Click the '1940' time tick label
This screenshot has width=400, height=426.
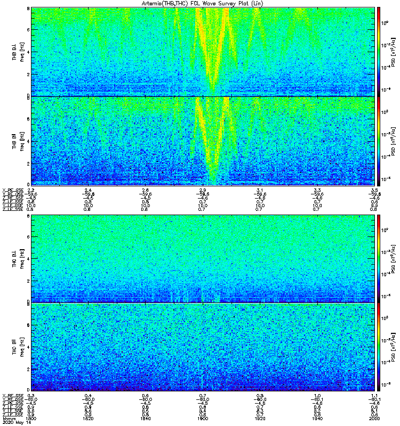point(317,419)
